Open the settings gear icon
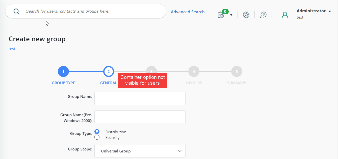 coord(246,15)
